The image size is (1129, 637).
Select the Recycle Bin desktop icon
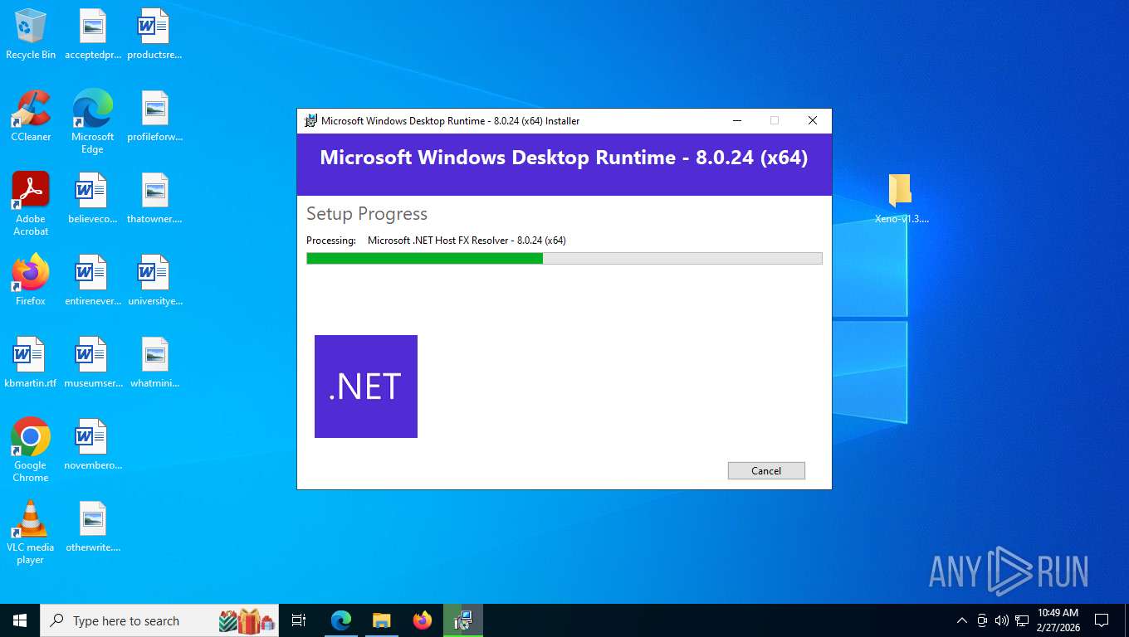click(x=31, y=35)
